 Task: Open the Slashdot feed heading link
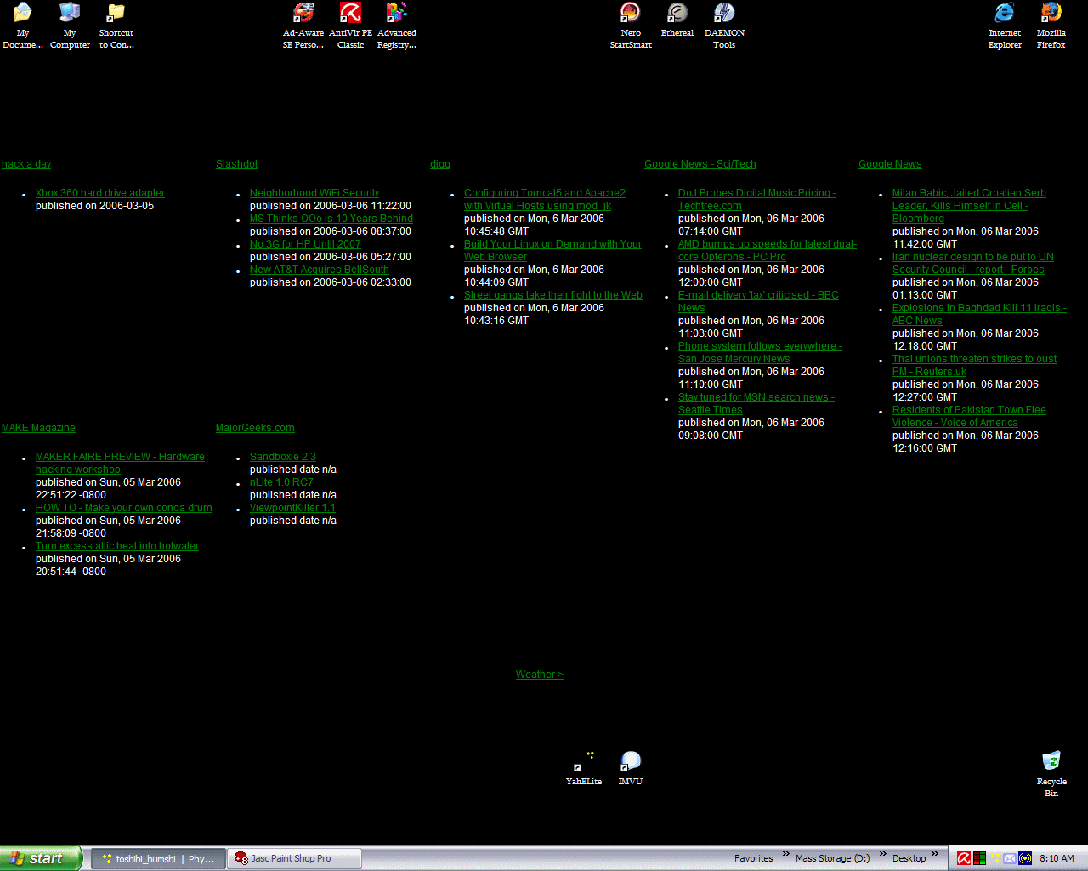(x=236, y=163)
